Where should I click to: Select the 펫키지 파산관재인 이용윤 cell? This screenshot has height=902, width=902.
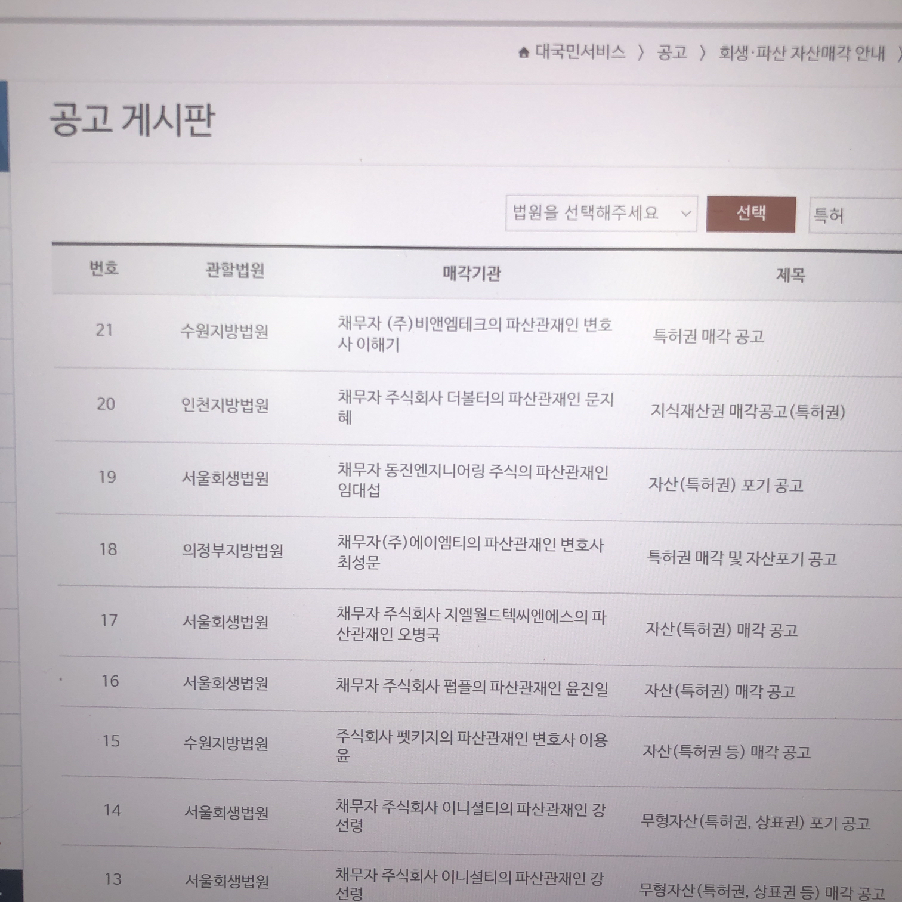click(x=472, y=746)
